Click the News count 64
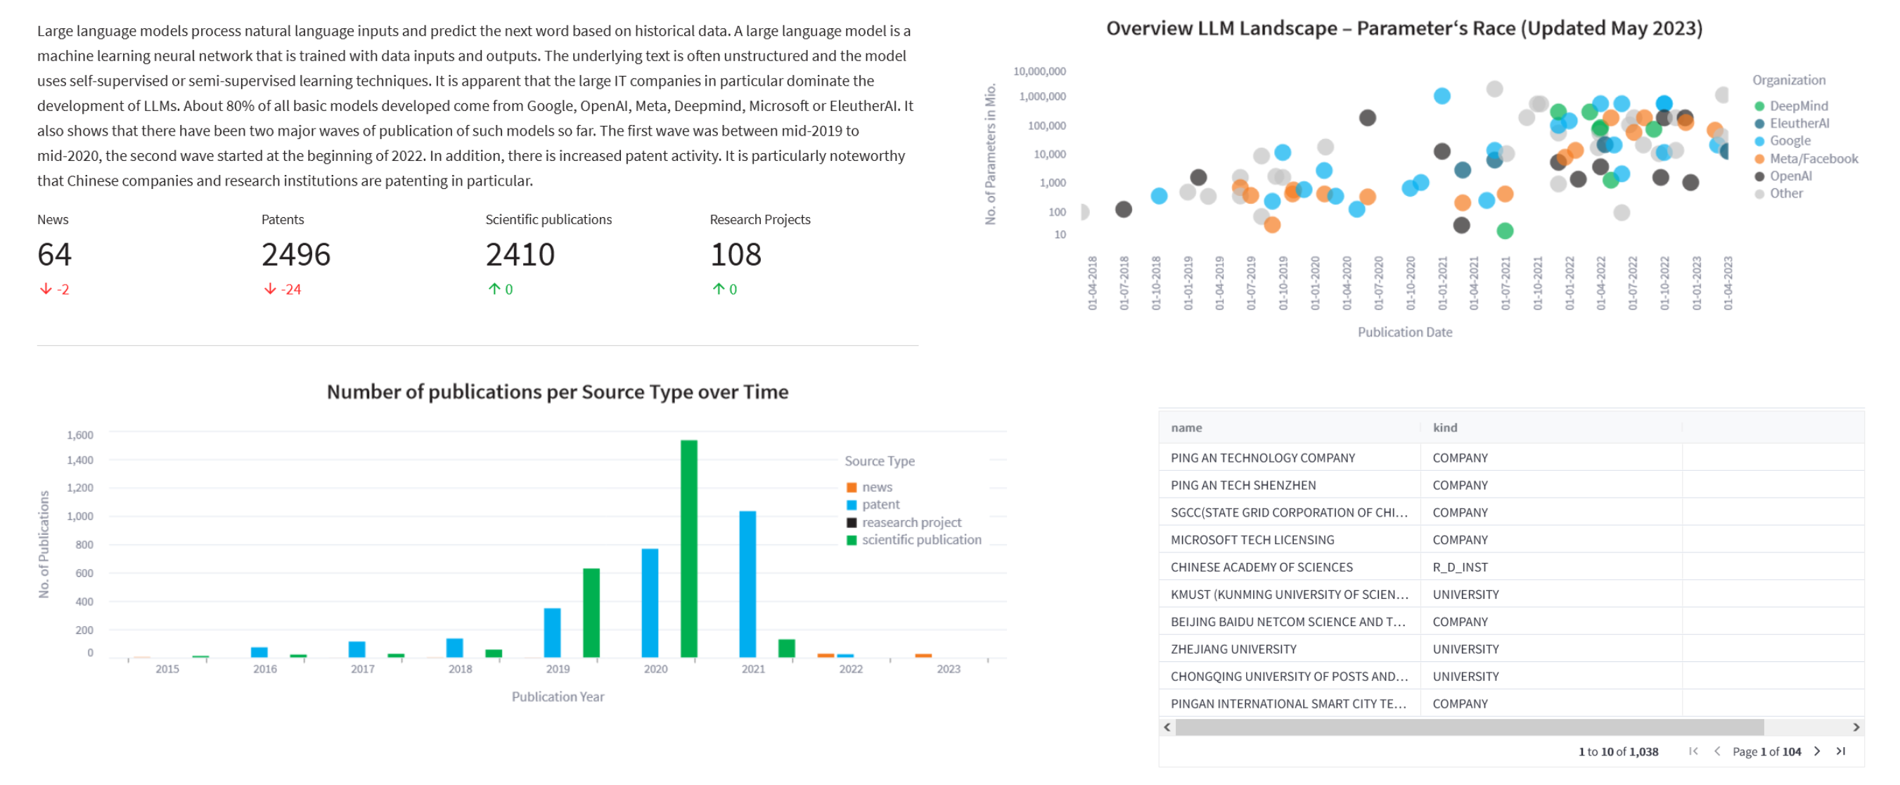1900x785 pixels. [55, 255]
